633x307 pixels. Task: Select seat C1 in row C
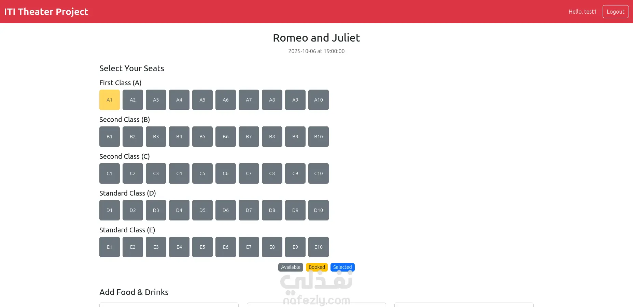tap(110, 173)
